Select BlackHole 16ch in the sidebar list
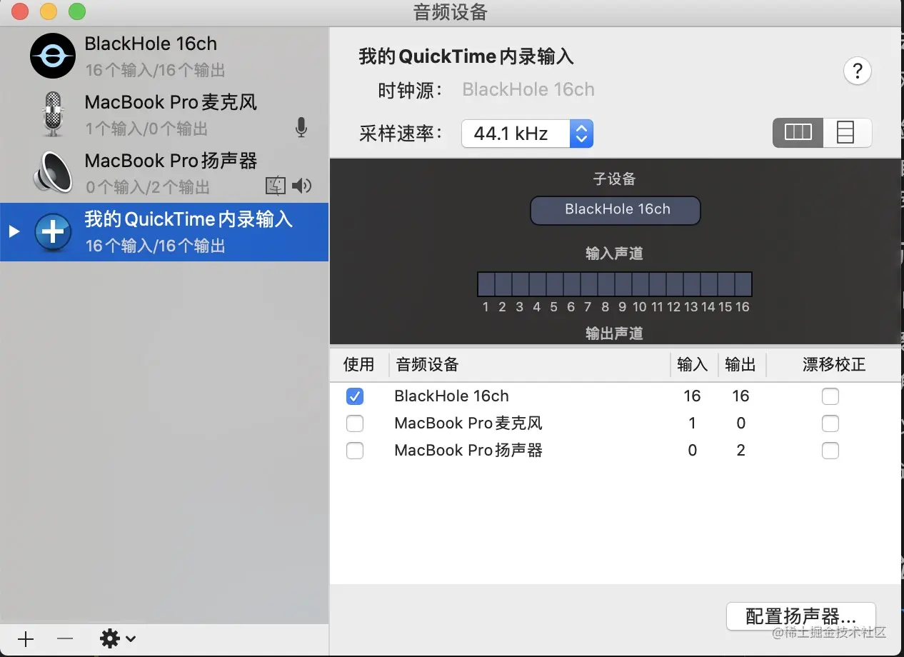Viewport: 904px width, 657px height. [x=164, y=56]
